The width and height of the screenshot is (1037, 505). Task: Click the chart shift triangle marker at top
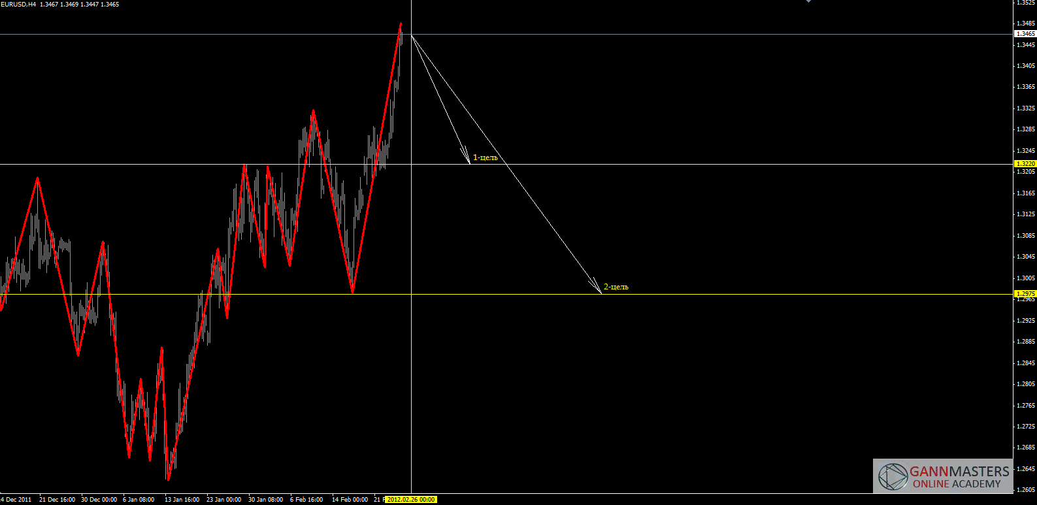pos(808,1)
